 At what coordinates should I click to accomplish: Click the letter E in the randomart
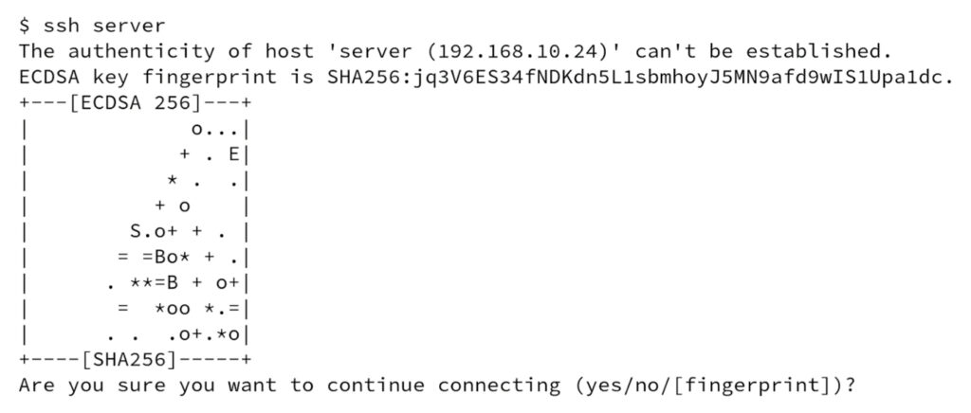click(233, 154)
